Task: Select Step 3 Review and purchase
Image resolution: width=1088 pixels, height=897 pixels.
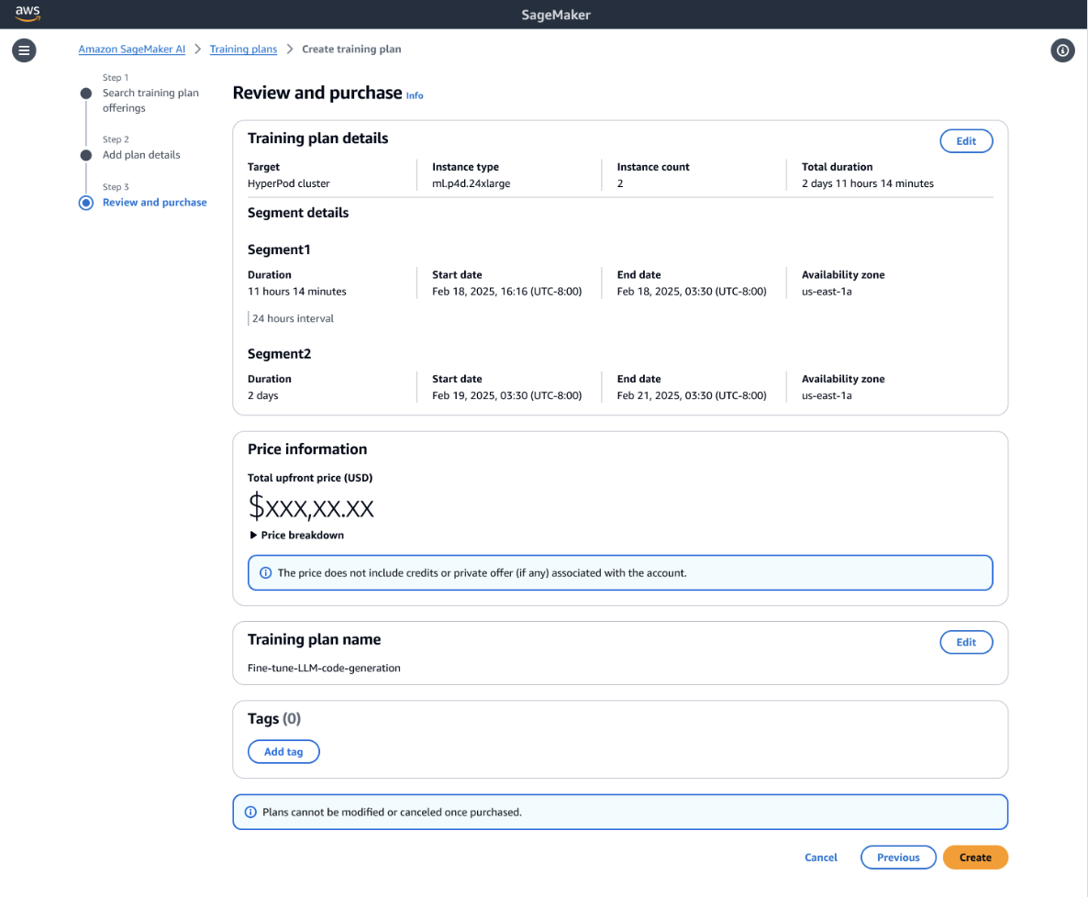Action: [x=155, y=203]
